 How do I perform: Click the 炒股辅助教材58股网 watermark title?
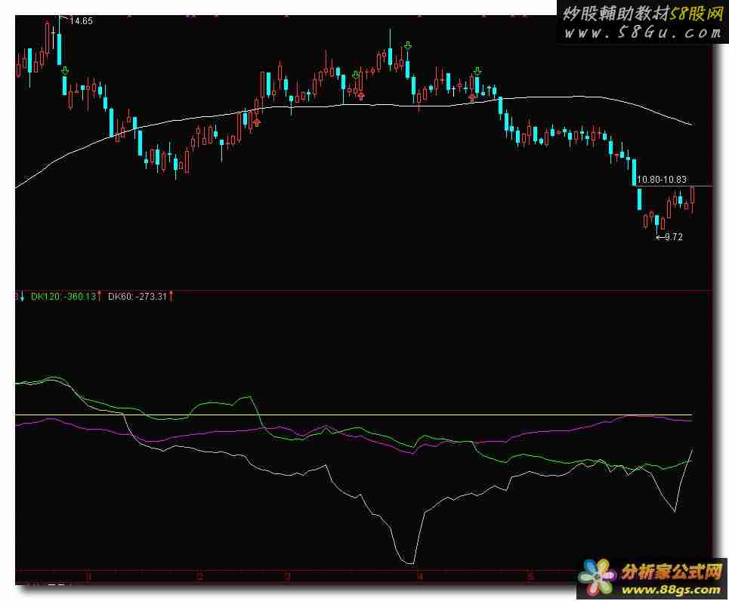coord(642,13)
